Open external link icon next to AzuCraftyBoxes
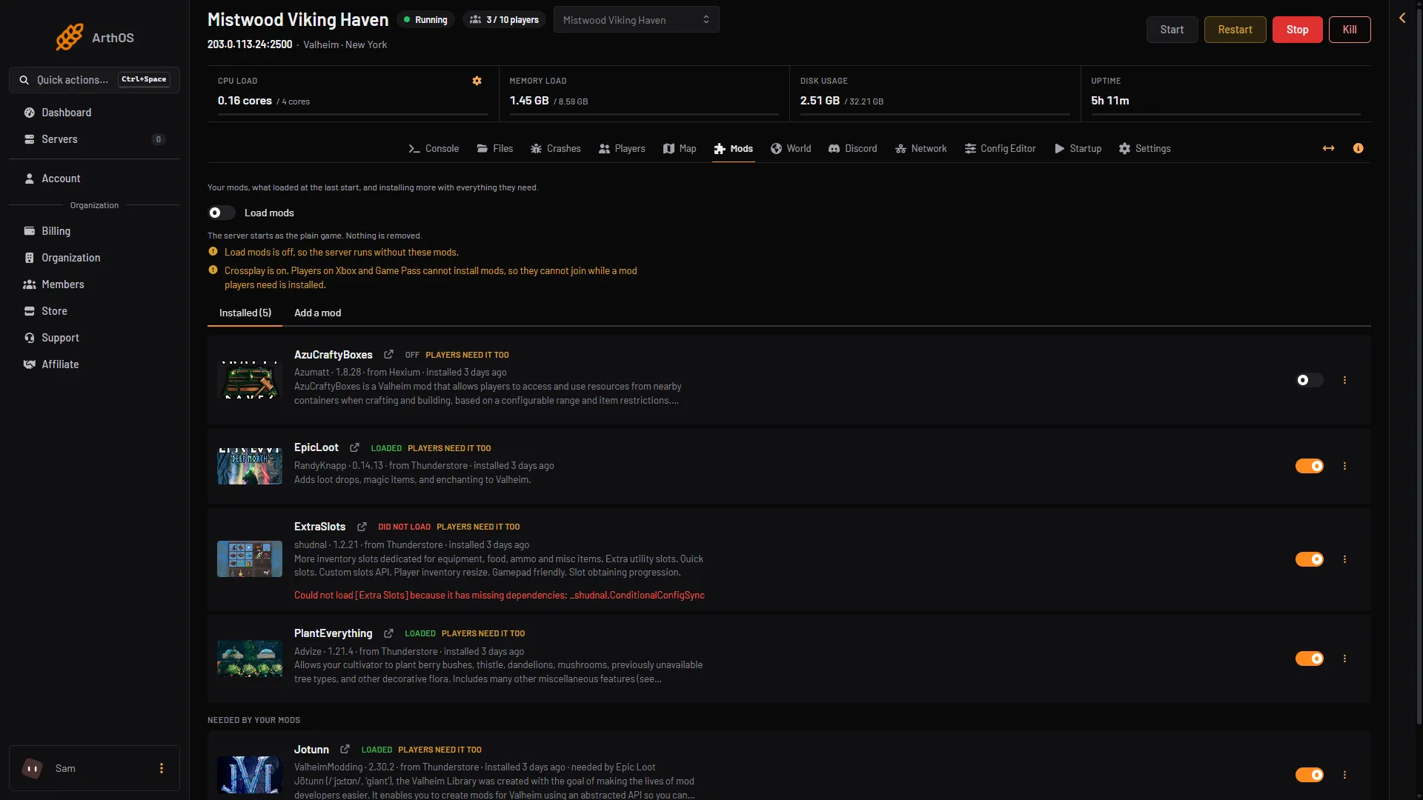 [x=388, y=354]
